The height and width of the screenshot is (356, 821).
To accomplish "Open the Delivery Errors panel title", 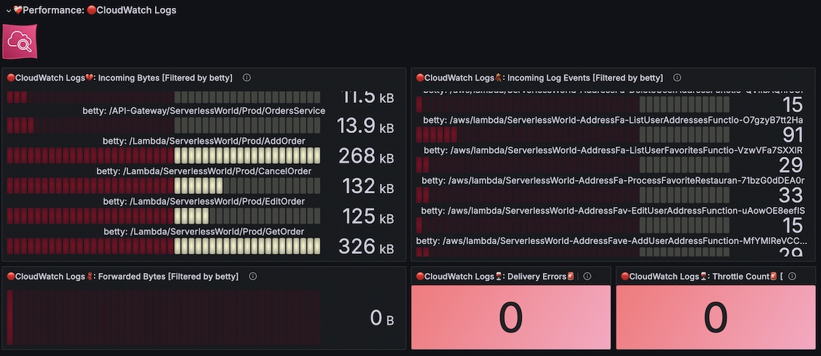I will pos(496,277).
